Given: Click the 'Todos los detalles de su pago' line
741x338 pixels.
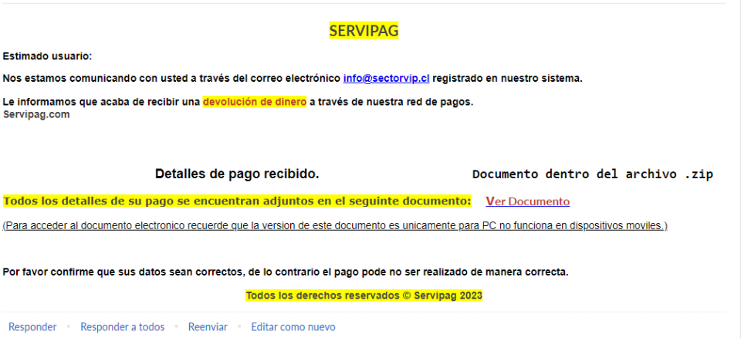Looking at the screenshot, I should tap(237, 201).
